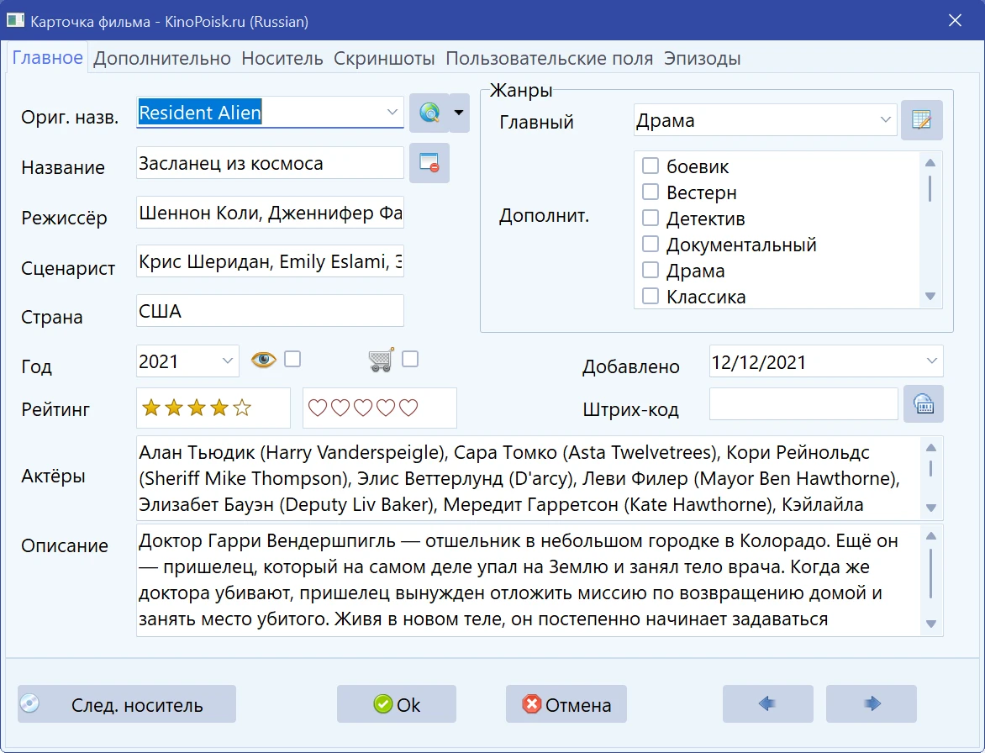Set rating to five stars
The width and height of the screenshot is (985, 753).
tap(242, 408)
